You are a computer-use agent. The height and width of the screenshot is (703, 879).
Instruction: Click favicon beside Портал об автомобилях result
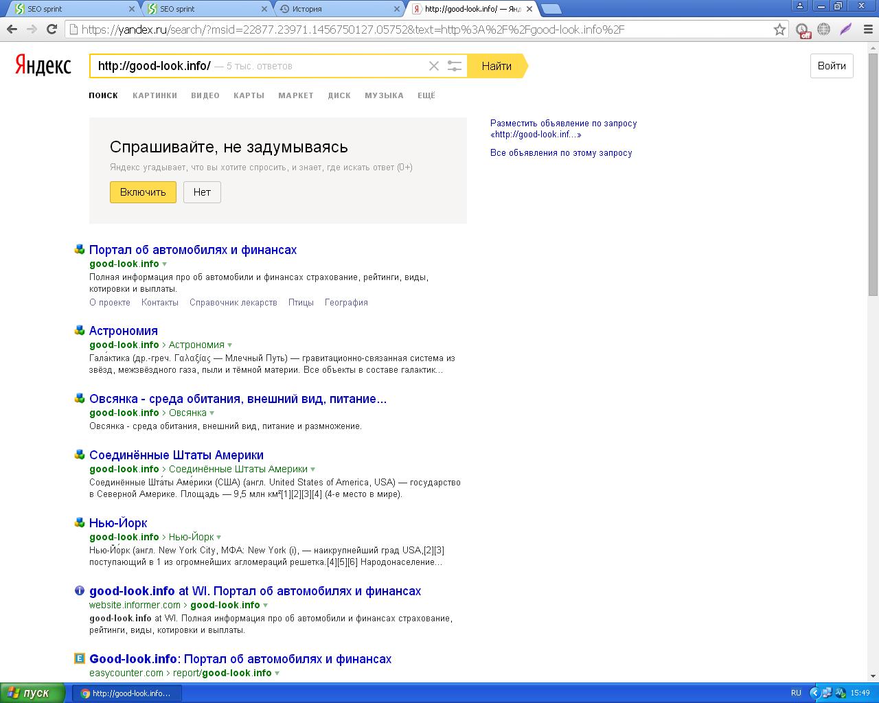click(80, 249)
